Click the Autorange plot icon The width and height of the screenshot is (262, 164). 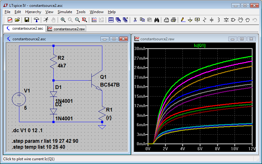(x=101, y=20)
